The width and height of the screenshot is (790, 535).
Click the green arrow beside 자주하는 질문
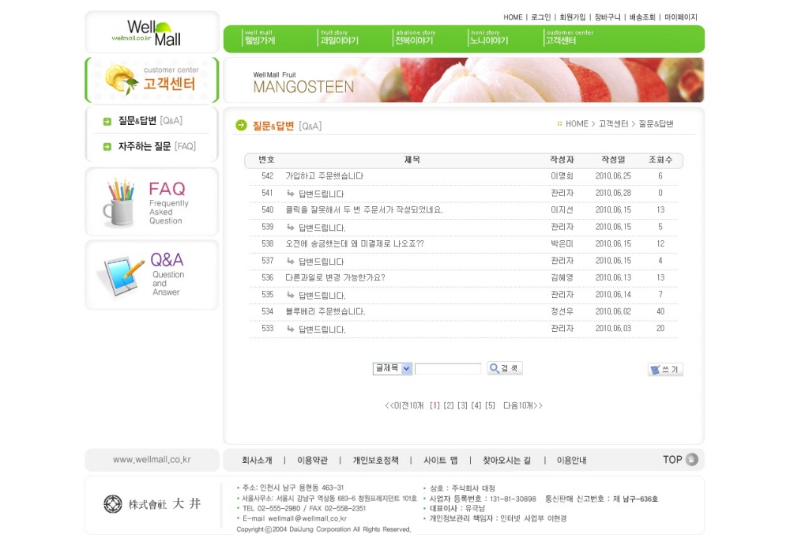[107, 146]
